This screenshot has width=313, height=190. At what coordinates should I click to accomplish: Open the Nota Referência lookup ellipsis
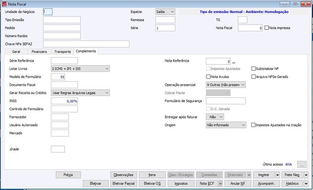pyautogui.click(x=234, y=62)
